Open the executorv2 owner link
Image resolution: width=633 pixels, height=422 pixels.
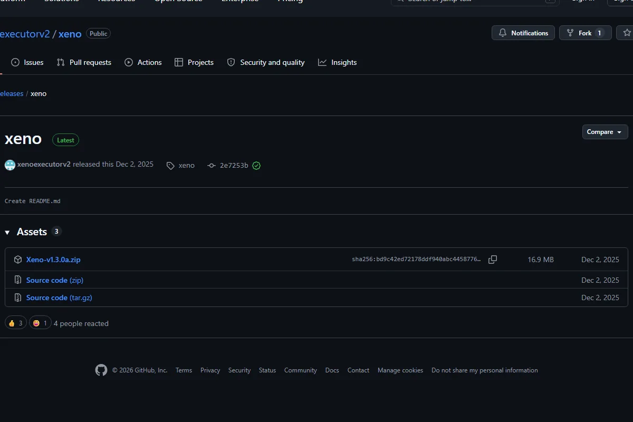click(x=25, y=34)
